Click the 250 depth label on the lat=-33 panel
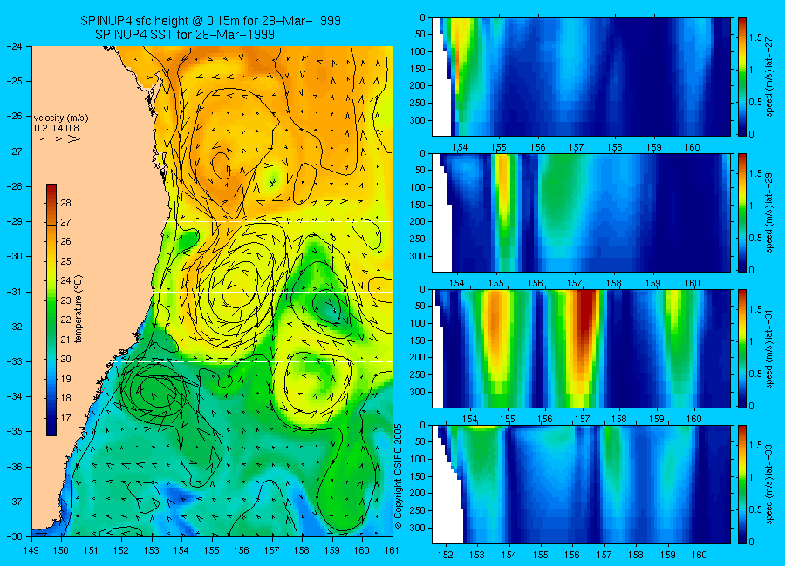This screenshot has width=785, height=566. tap(419, 510)
